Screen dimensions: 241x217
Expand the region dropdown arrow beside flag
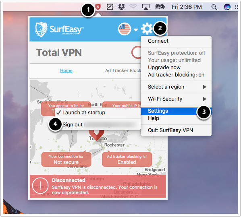coord(136,30)
